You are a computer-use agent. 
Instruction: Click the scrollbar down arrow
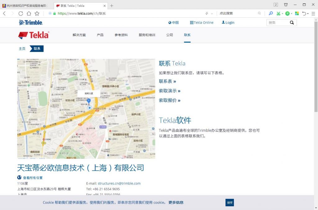pos(316,208)
